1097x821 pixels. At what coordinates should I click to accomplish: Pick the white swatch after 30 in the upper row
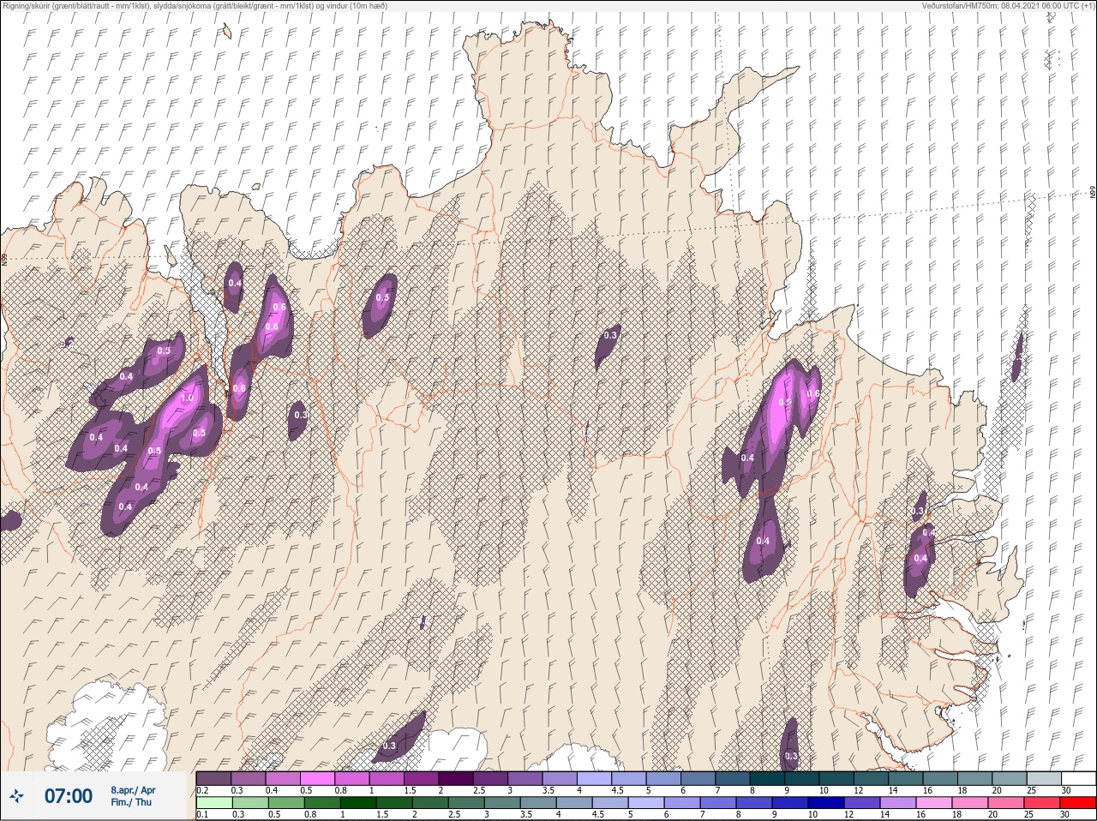click(x=1078, y=778)
